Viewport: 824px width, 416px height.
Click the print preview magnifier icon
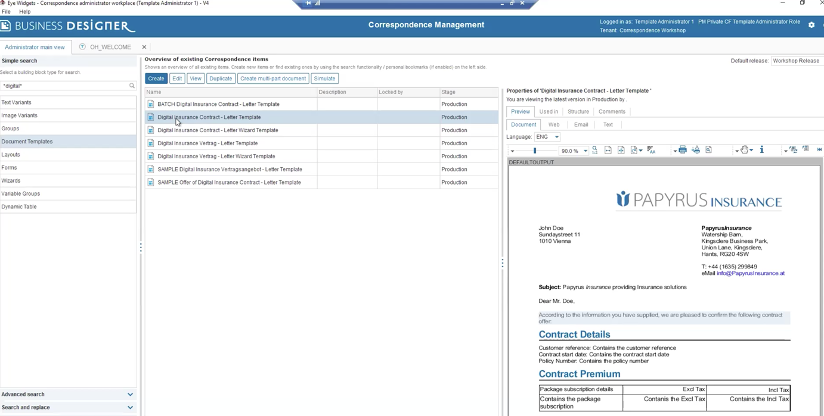[x=708, y=150]
